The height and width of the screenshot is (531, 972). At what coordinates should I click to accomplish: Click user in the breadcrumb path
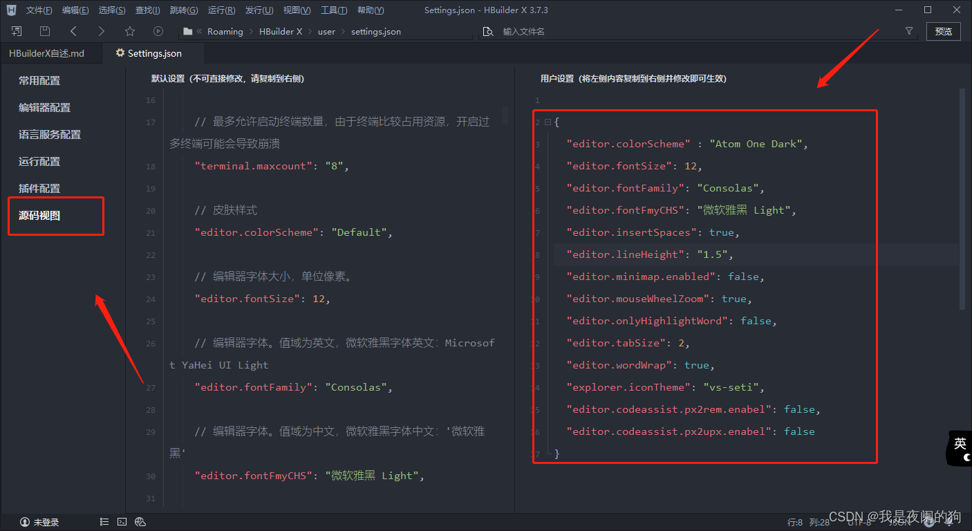[326, 31]
